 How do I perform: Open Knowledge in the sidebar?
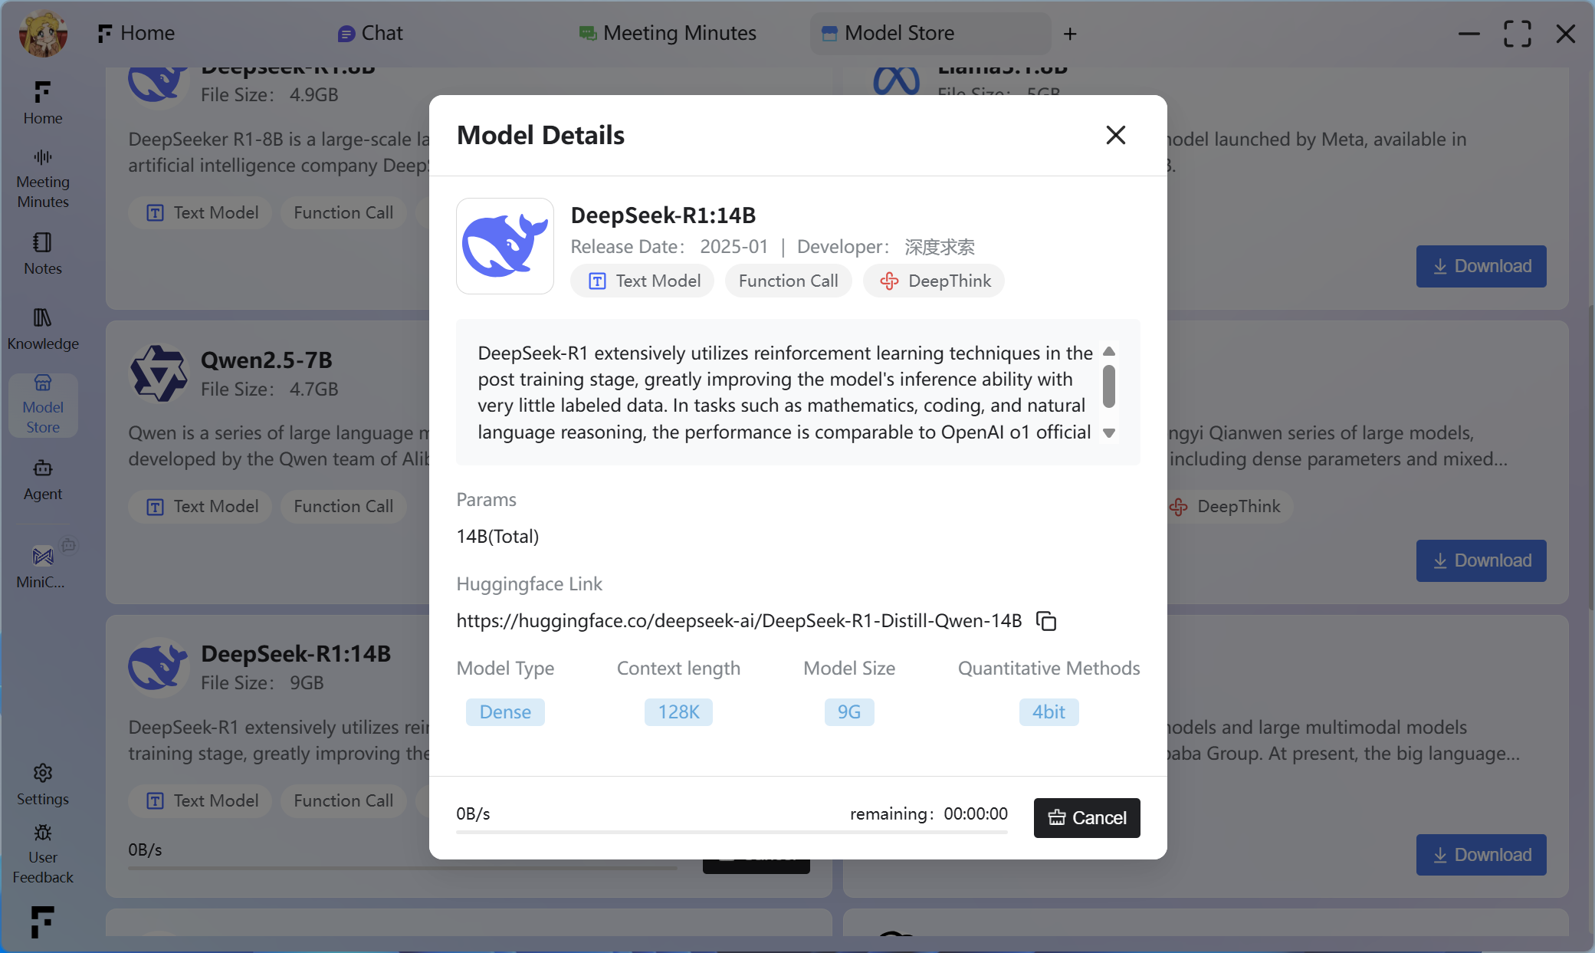(x=43, y=329)
